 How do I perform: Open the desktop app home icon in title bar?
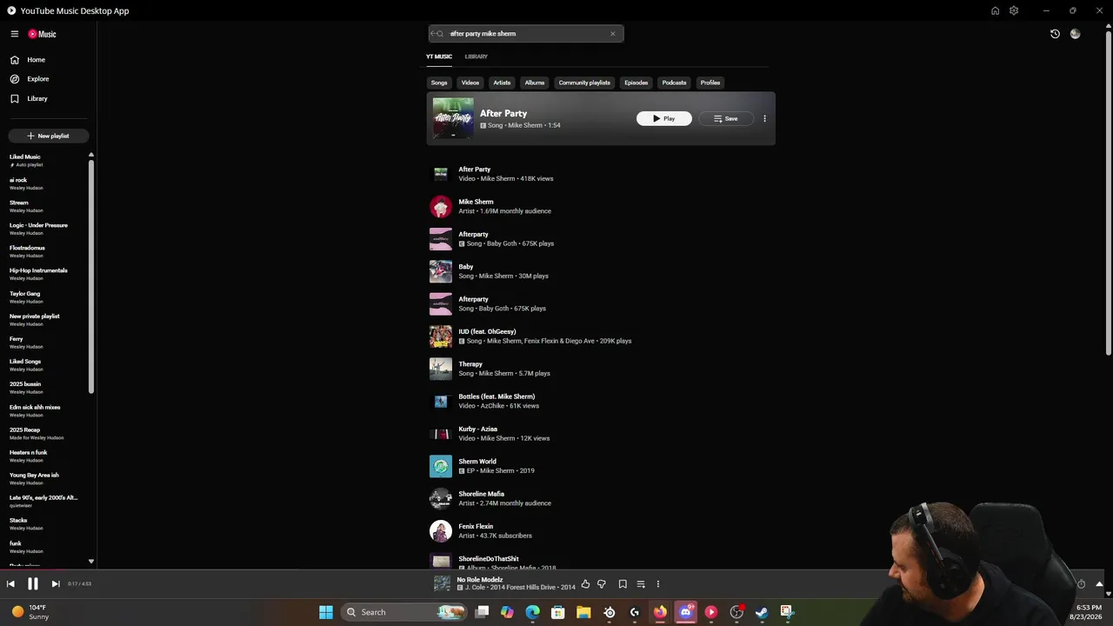pyautogui.click(x=995, y=10)
